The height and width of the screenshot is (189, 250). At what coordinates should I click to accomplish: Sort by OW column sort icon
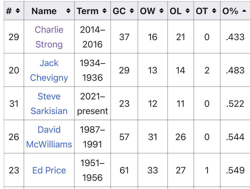pos(162,11)
